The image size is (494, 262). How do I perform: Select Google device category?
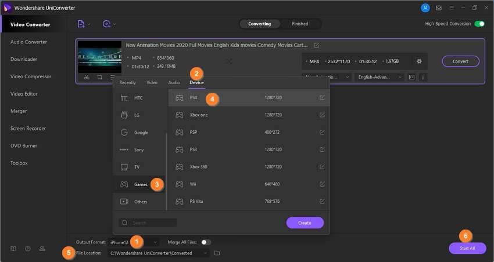pyautogui.click(x=139, y=133)
